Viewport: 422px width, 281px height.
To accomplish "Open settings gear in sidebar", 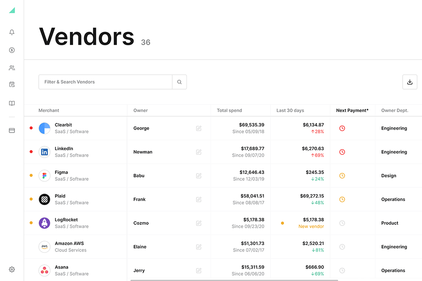I will point(12,270).
